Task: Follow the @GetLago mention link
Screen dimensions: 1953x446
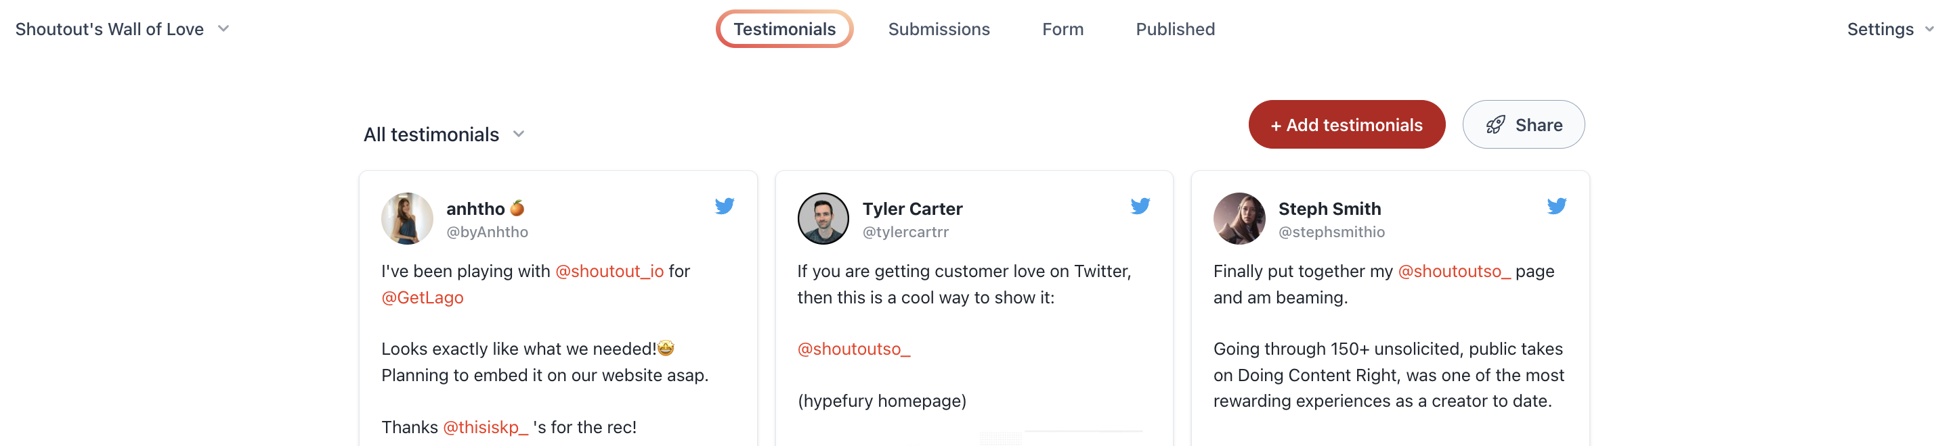Action: [421, 298]
